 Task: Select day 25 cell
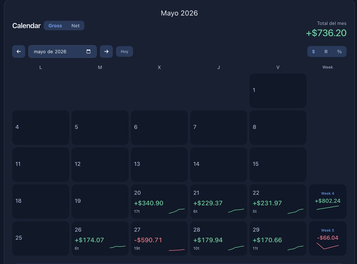40,238
